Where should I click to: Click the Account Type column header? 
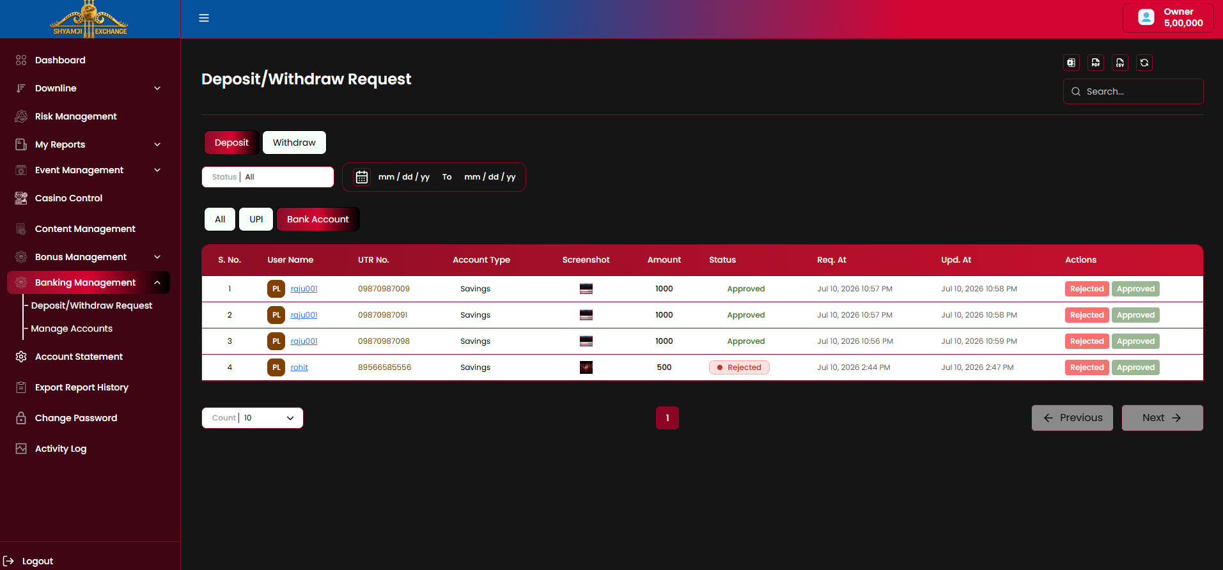(481, 260)
